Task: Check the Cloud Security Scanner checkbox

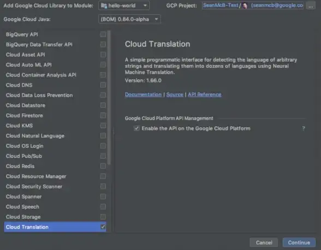Action: pyautogui.click(x=103, y=186)
